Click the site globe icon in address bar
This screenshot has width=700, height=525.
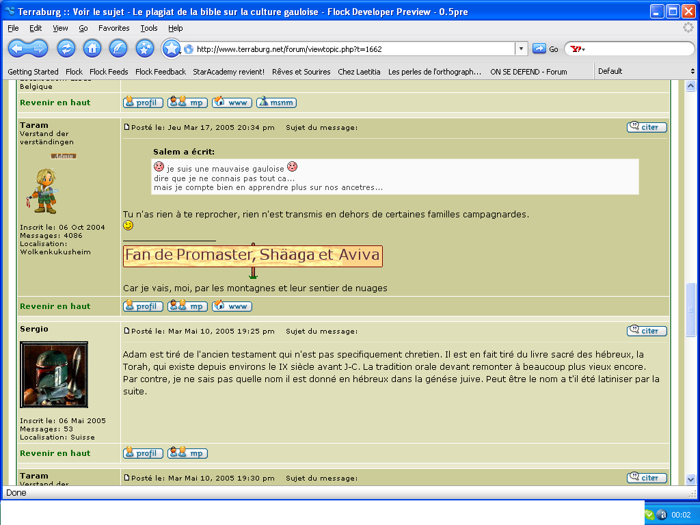pos(189,49)
